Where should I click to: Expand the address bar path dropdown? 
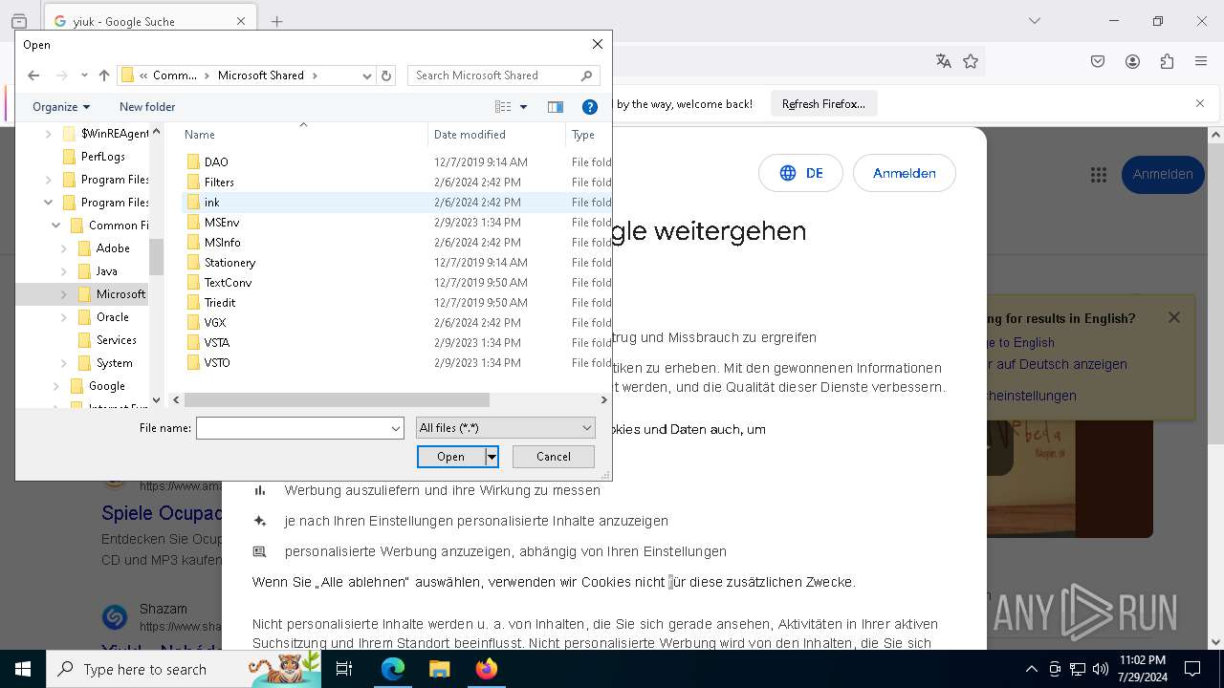367,75
